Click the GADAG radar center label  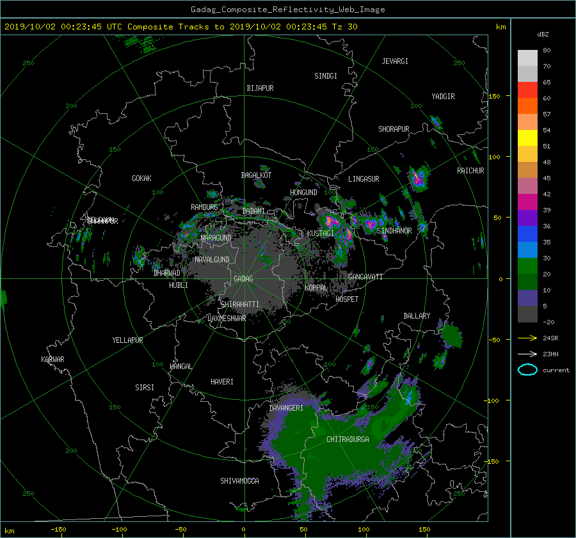[243, 279]
